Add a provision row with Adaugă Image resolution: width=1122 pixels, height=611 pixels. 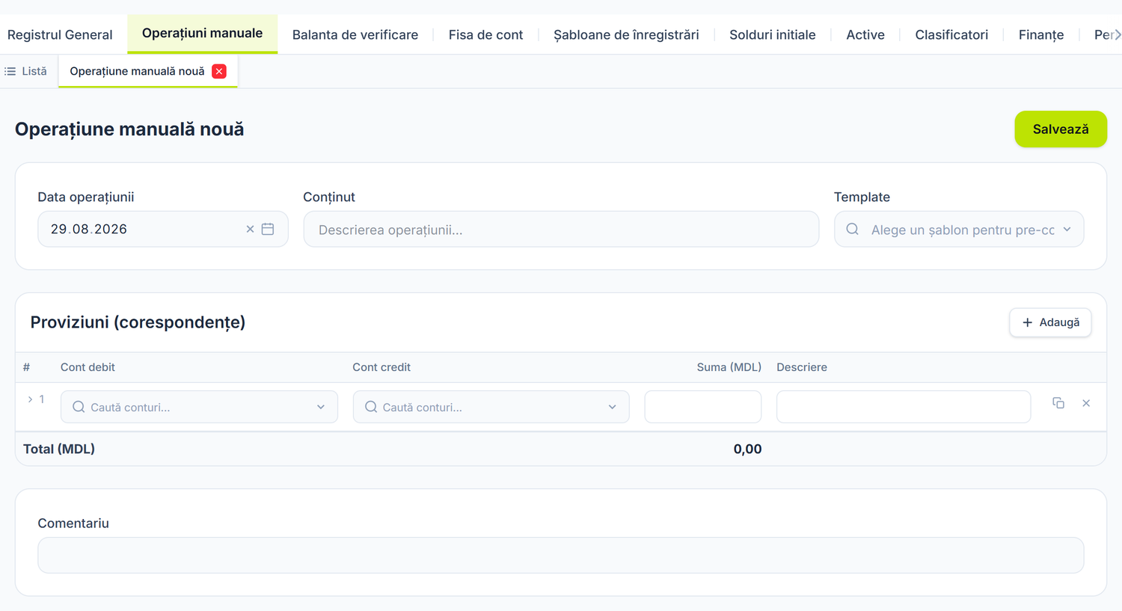[1050, 322]
